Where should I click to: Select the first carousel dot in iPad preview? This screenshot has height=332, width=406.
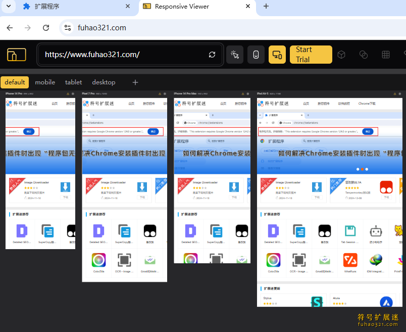click(x=358, y=169)
